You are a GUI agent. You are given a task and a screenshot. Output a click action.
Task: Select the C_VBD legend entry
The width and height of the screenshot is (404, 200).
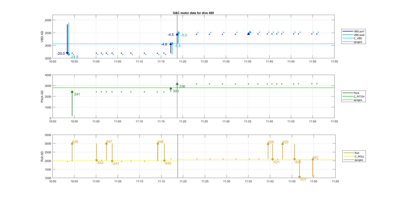tap(352, 38)
